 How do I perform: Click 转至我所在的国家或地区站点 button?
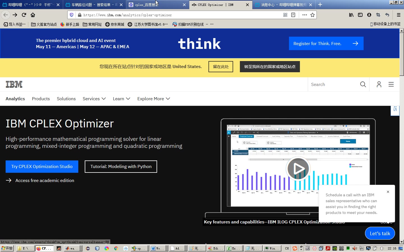(x=270, y=67)
